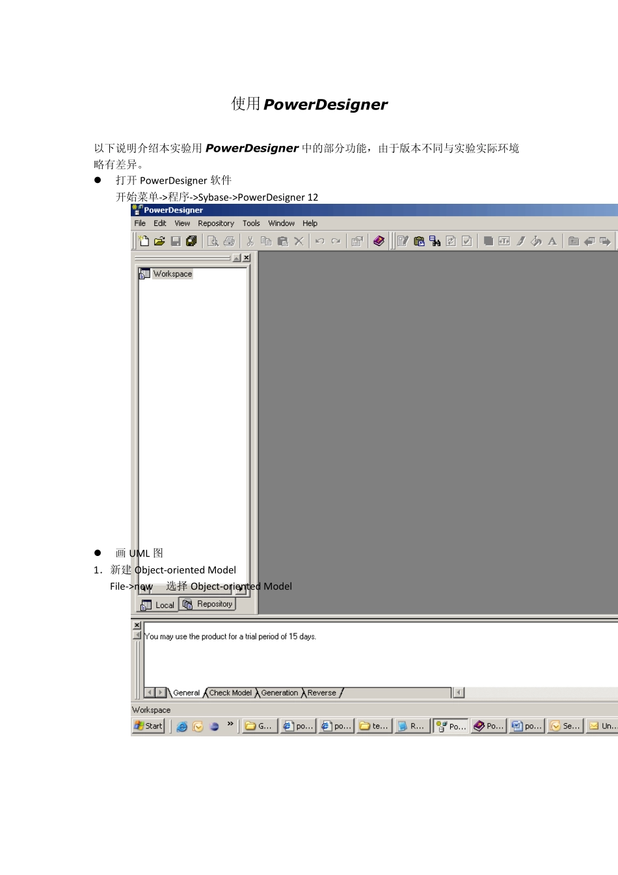Image resolution: width=618 pixels, height=875 pixels.
Task: Switch to the 'te...' folder taskbar button
Action: (x=374, y=726)
